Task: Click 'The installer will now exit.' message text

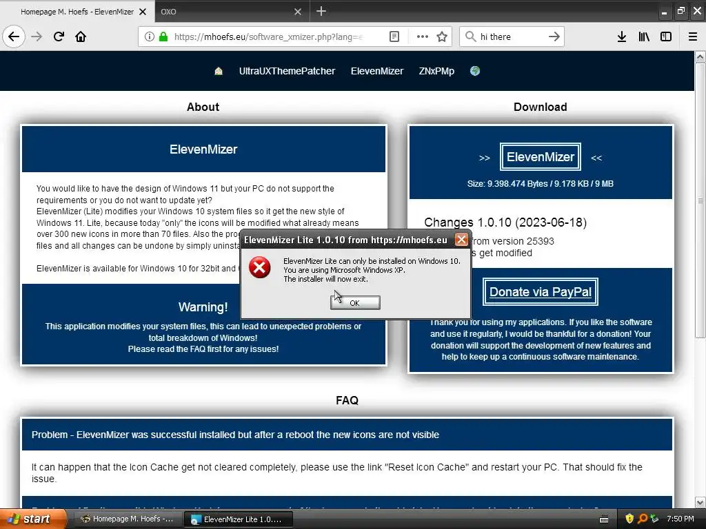Action: [x=325, y=279]
